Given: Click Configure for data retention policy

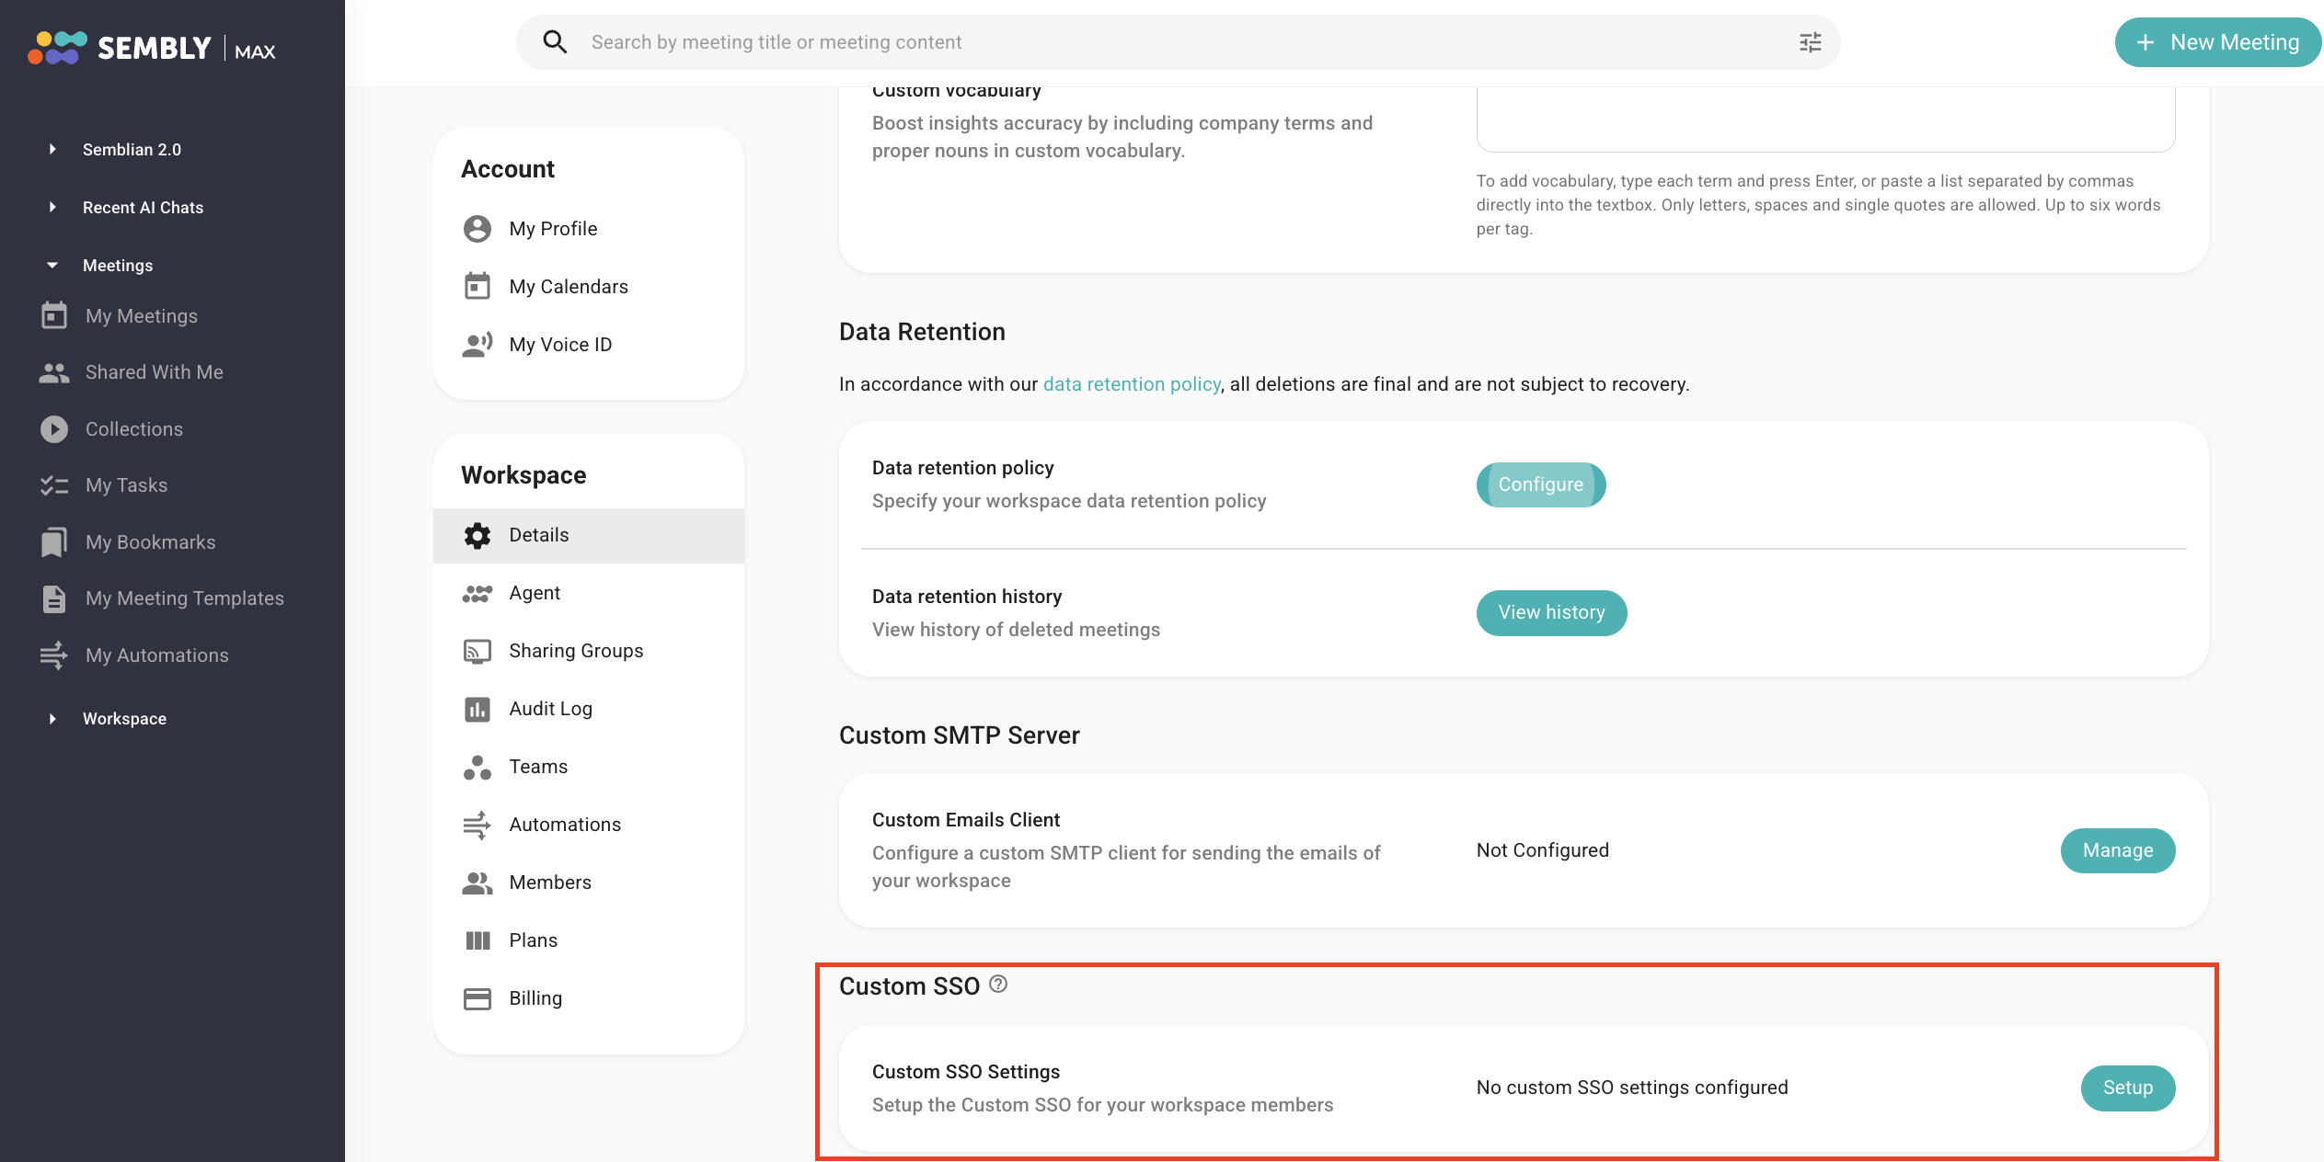Looking at the screenshot, I should 1541,484.
